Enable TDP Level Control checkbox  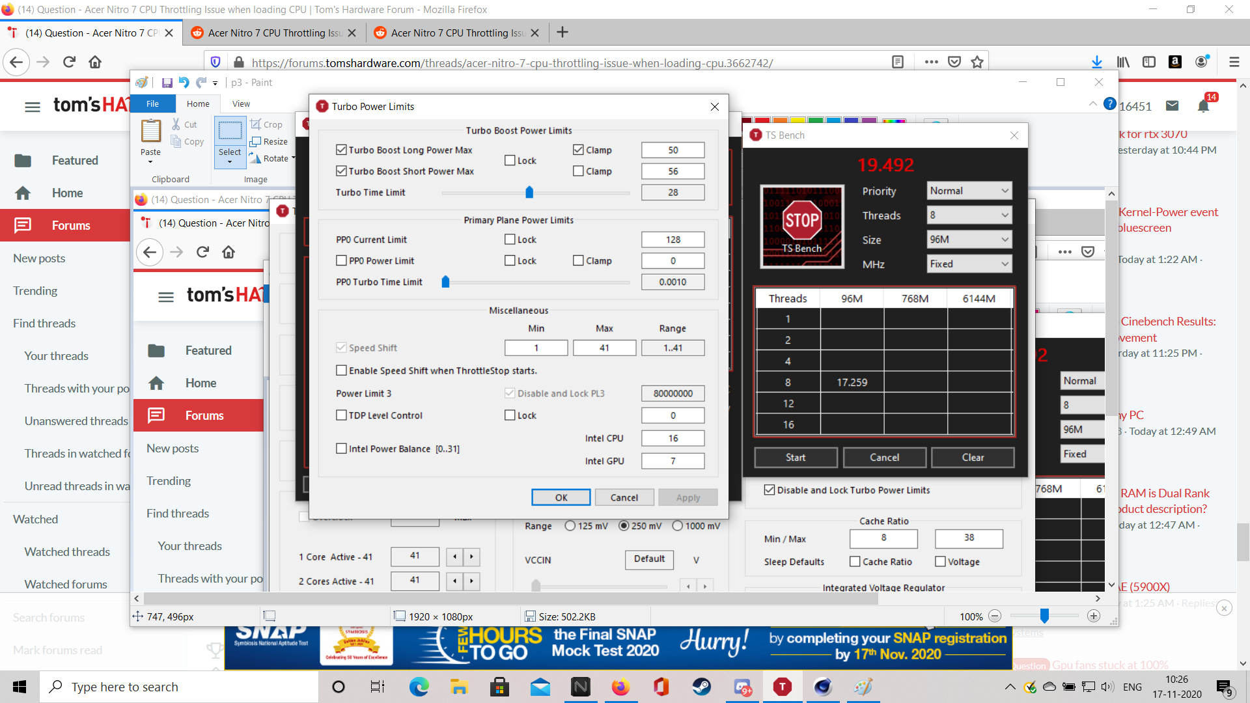[341, 415]
